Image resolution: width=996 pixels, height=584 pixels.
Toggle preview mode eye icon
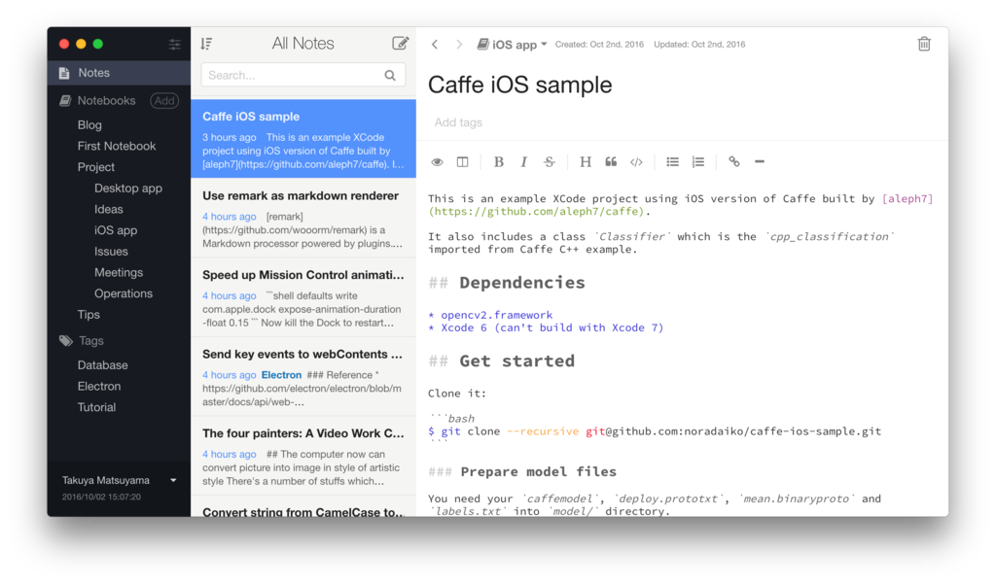click(437, 162)
